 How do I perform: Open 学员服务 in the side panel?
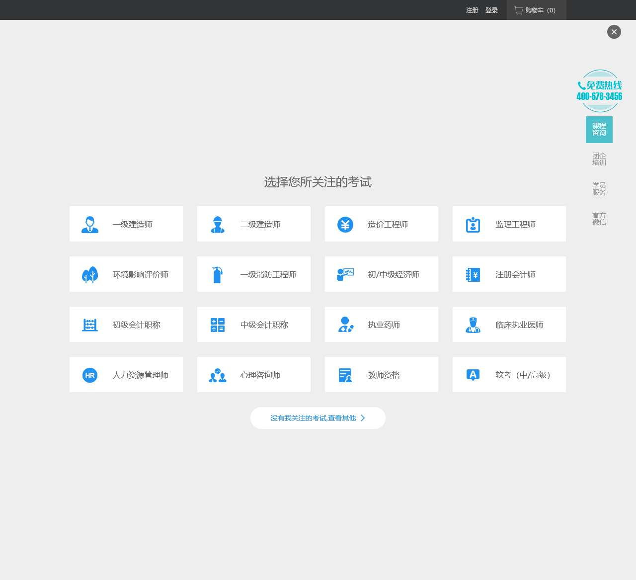click(x=599, y=189)
